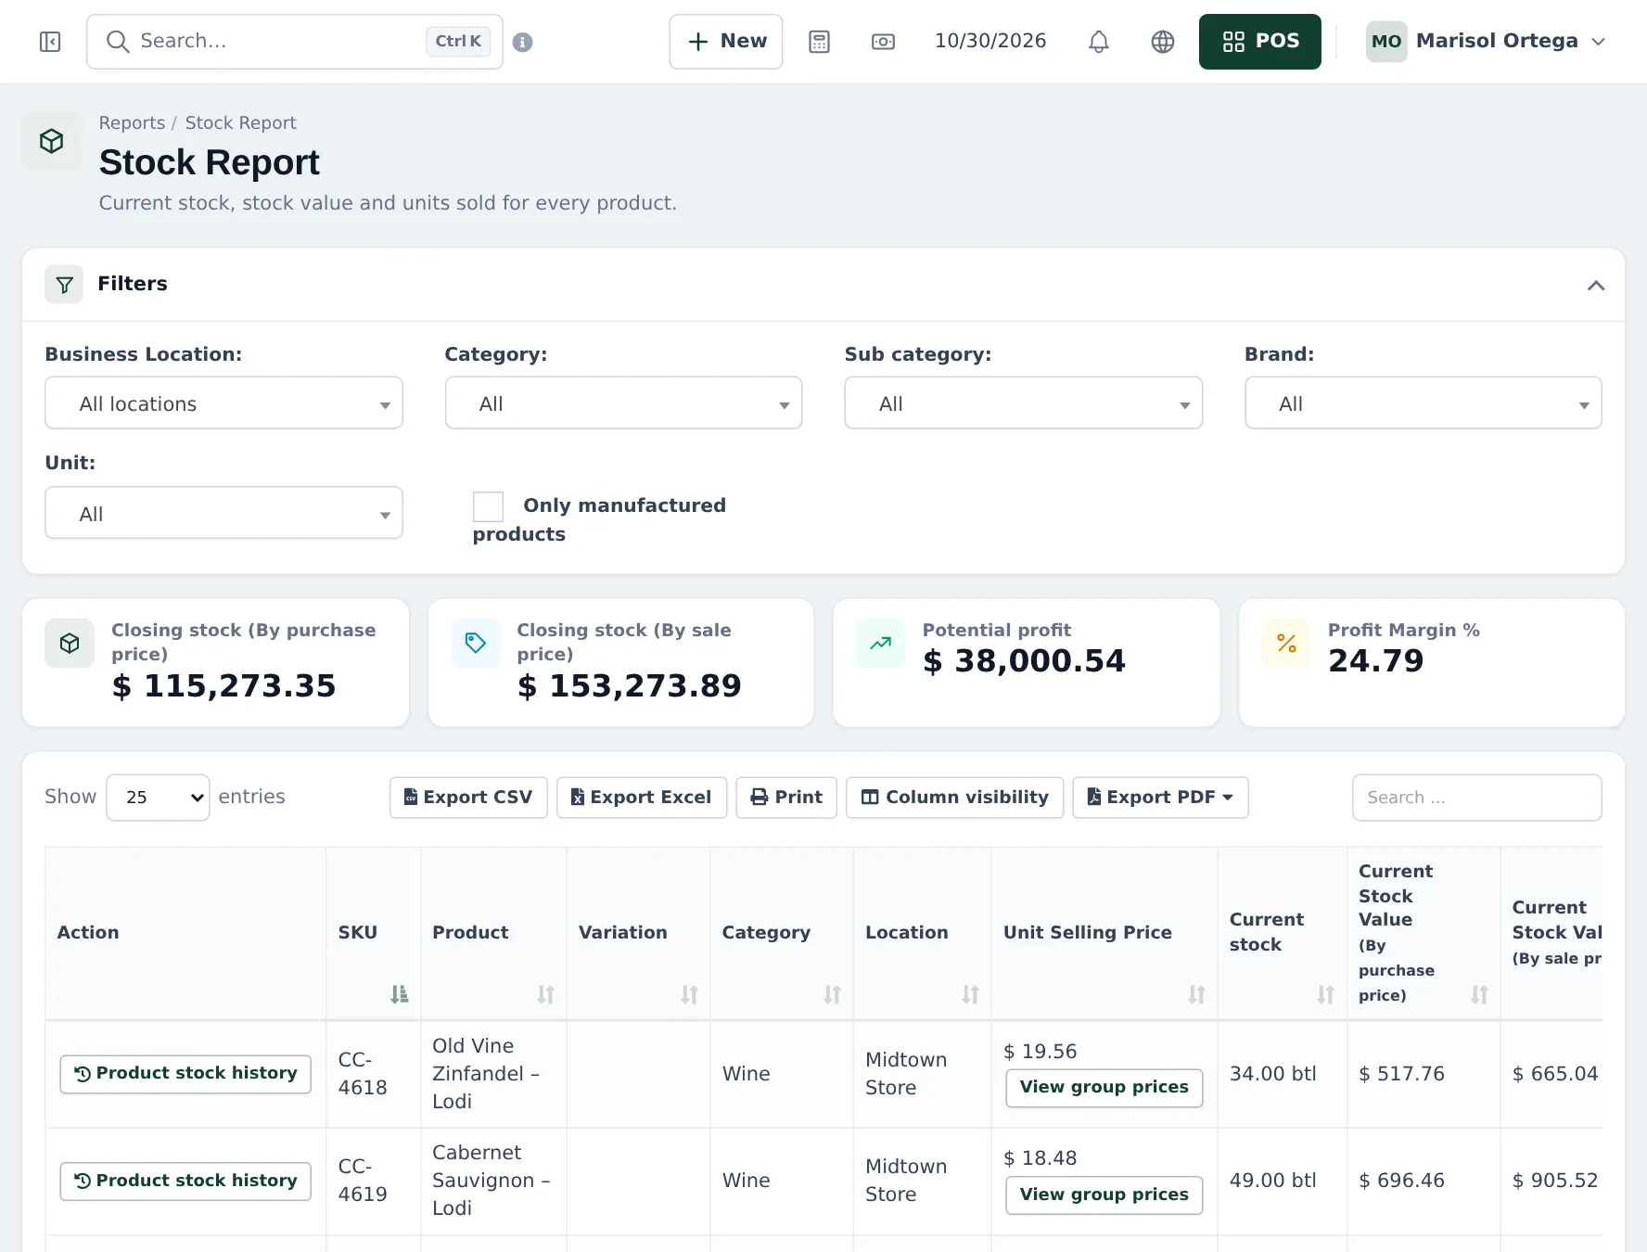This screenshot has width=1647, height=1252.
Task: Open Unit filter dropdown
Action: coord(223,513)
